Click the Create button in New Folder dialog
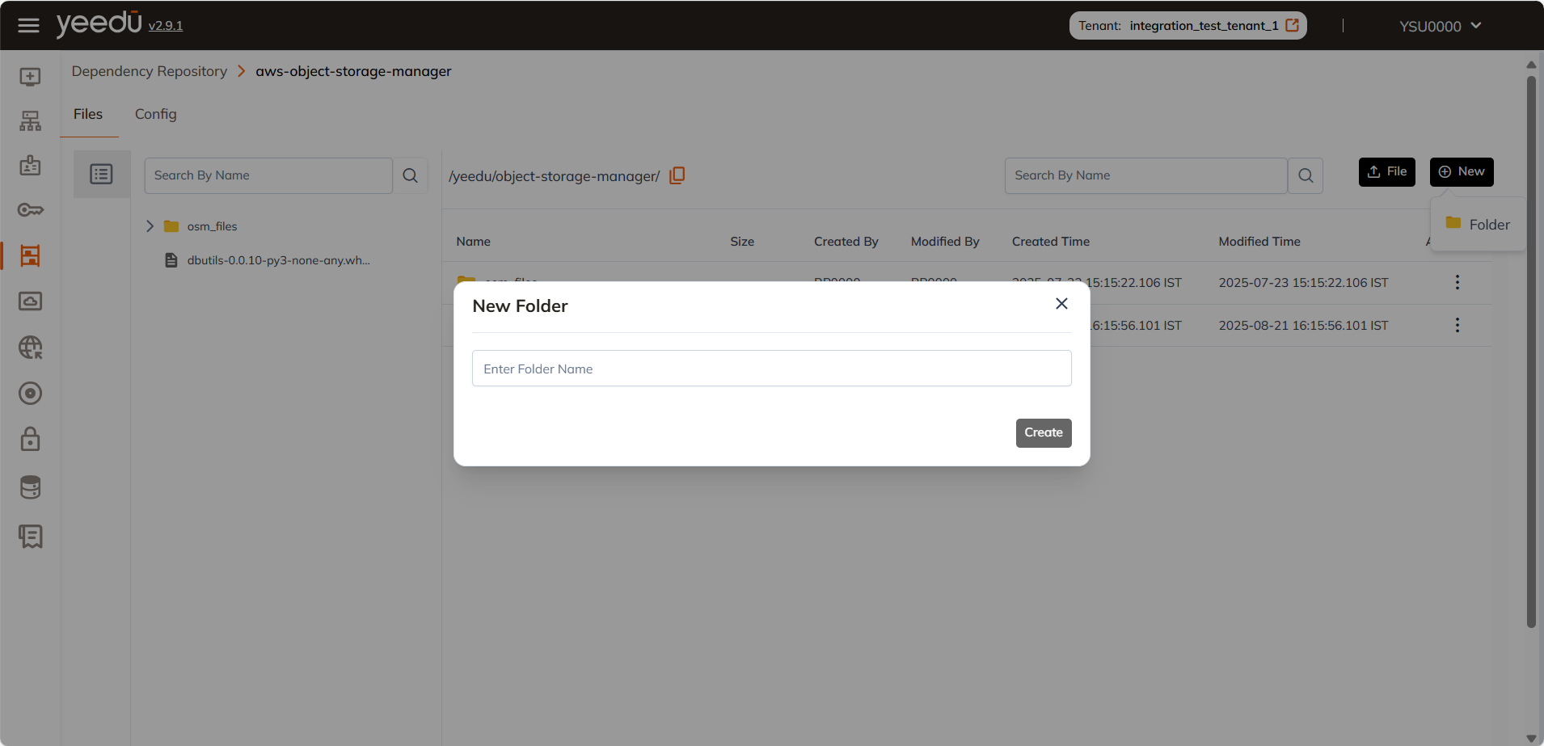Image resolution: width=1544 pixels, height=746 pixels. click(x=1043, y=432)
